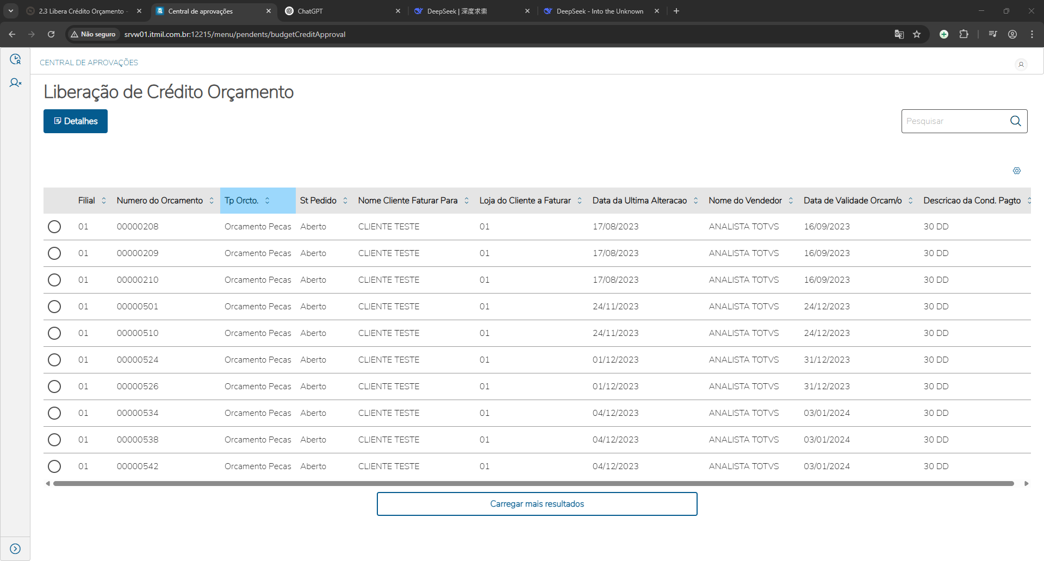Sort by Filial column arrows

point(104,201)
